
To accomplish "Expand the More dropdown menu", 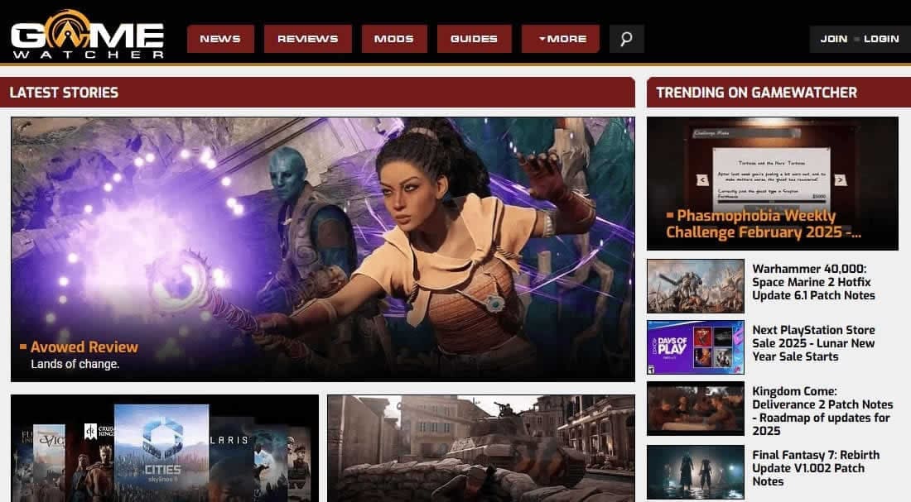I will point(561,39).
